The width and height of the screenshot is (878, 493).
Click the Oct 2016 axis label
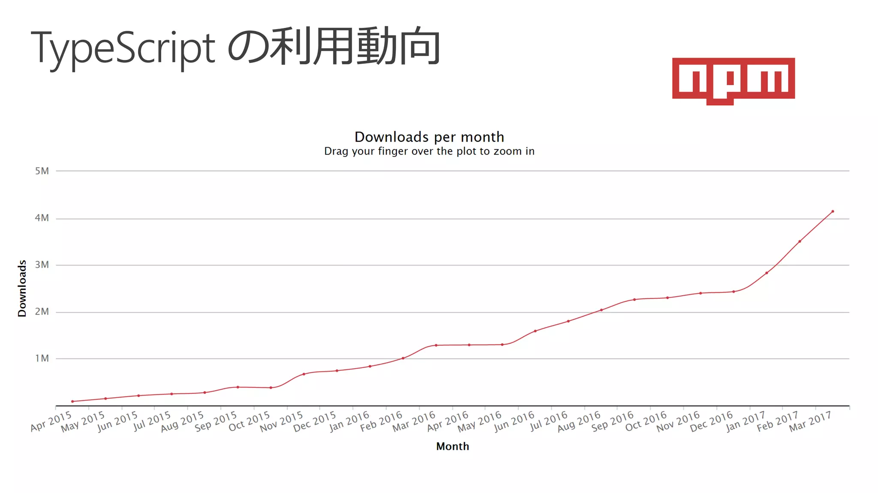[646, 421]
